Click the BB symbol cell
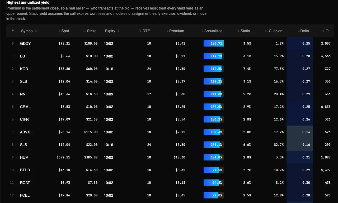338x203 pixels. pyautogui.click(x=22, y=56)
